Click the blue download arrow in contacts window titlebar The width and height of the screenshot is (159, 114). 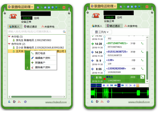[x=49, y=7]
